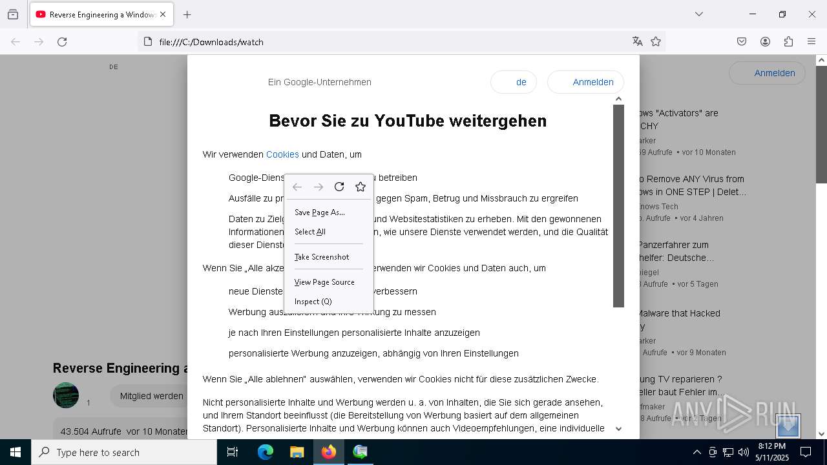Show hidden system tray icons
The height and width of the screenshot is (465, 827).
pos(696,452)
